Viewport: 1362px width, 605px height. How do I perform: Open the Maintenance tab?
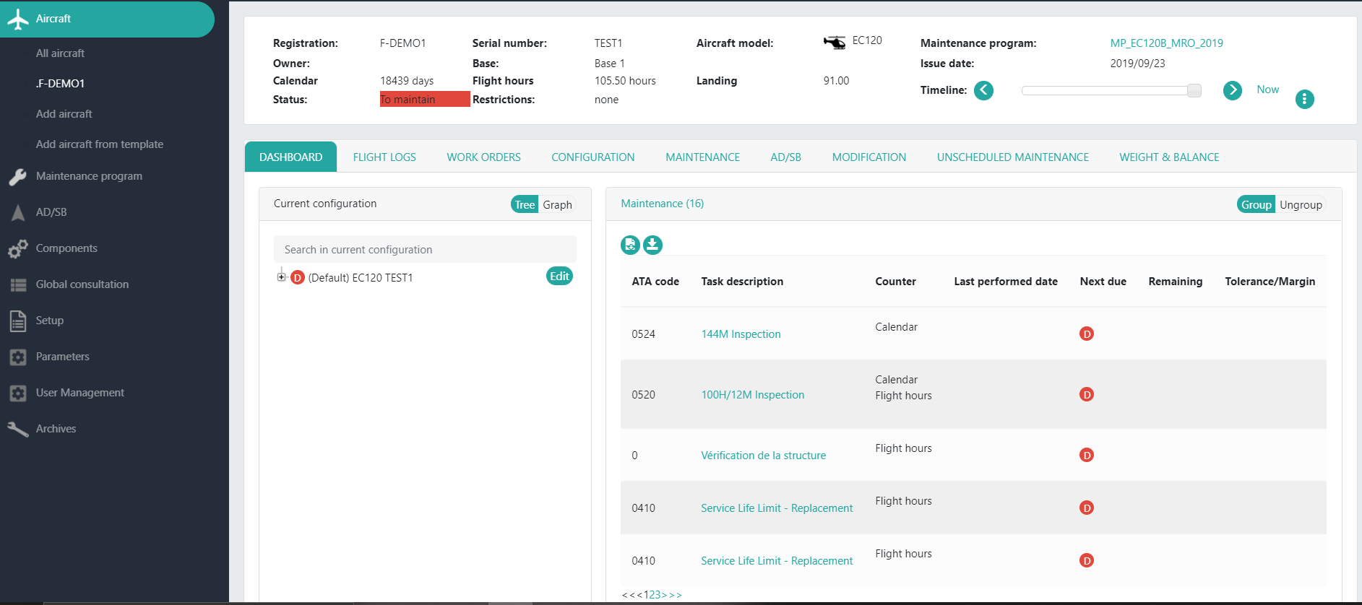pyautogui.click(x=702, y=157)
